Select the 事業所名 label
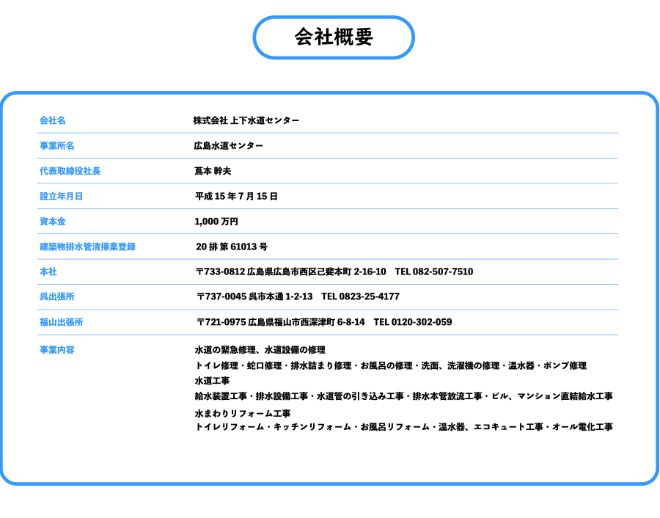 click(x=57, y=146)
